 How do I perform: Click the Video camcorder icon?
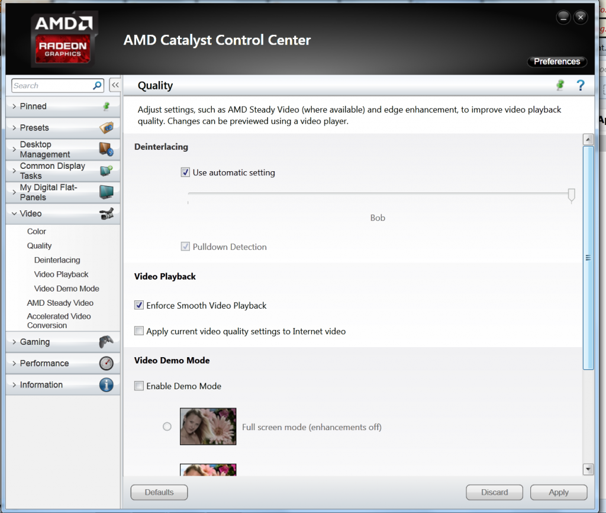pyautogui.click(x=107, y=214)
